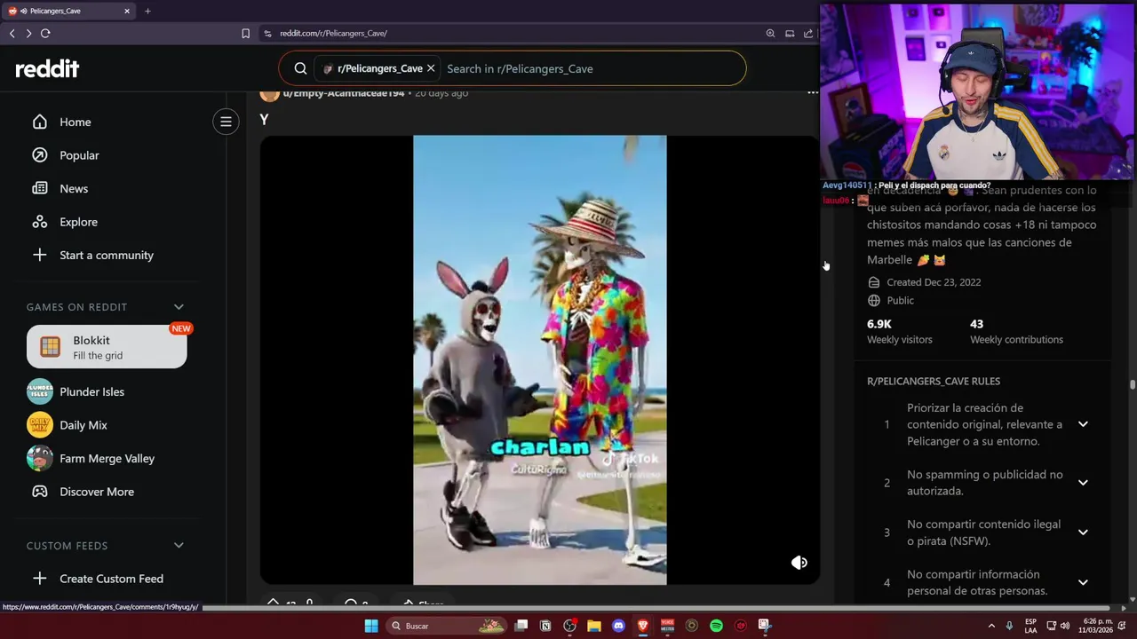Toggle video sound
The image size is (1137, 639).
coord(799,563)
